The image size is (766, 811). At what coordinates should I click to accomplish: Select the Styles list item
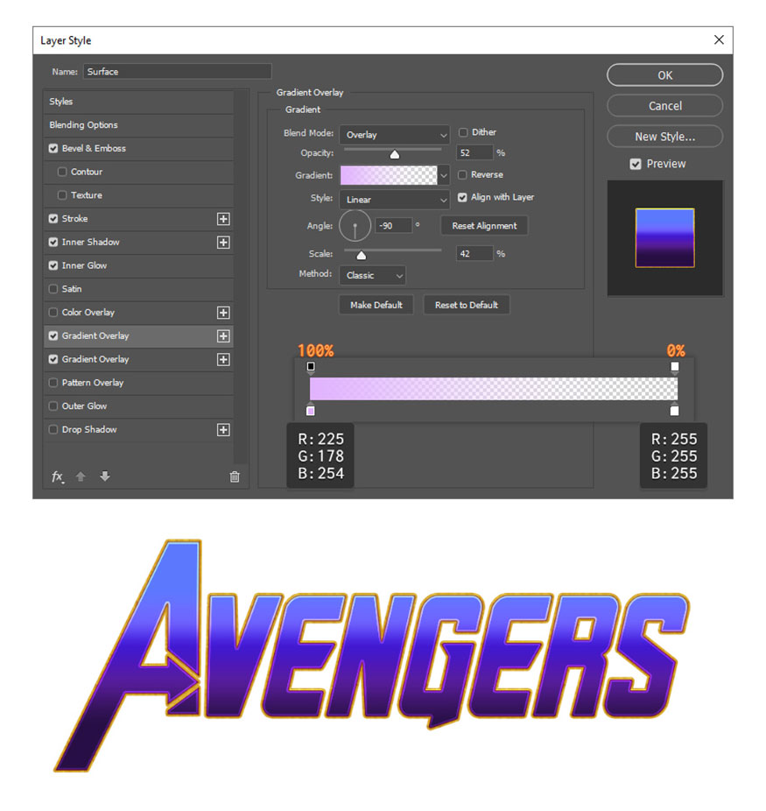click(x=138, y=102)
